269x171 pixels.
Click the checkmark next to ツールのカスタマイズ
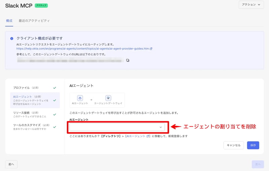(x=54, y=127)
